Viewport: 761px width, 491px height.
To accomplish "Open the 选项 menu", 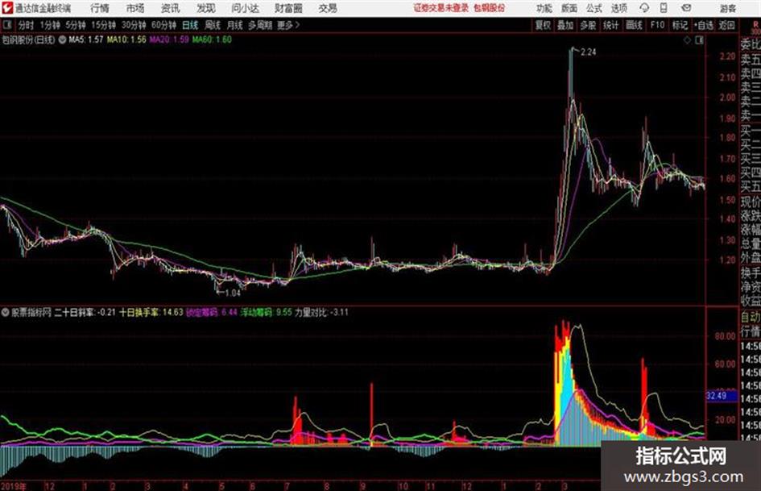I will (618, 8).
